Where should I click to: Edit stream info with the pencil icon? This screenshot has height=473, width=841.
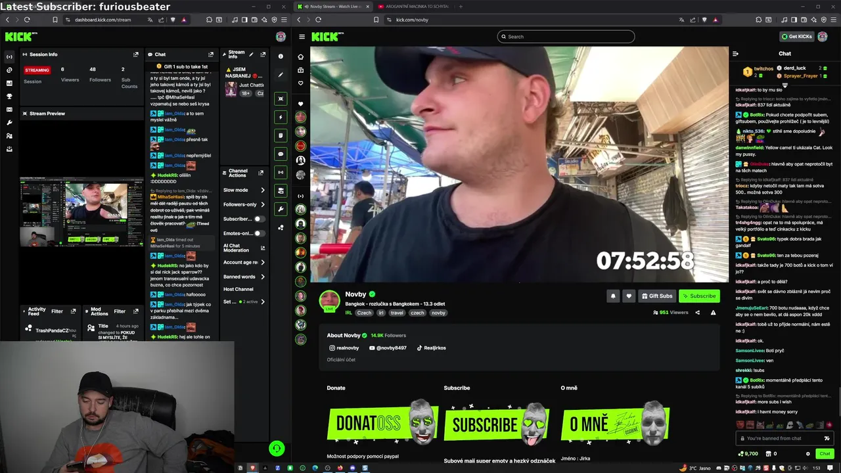pos(251,55)
